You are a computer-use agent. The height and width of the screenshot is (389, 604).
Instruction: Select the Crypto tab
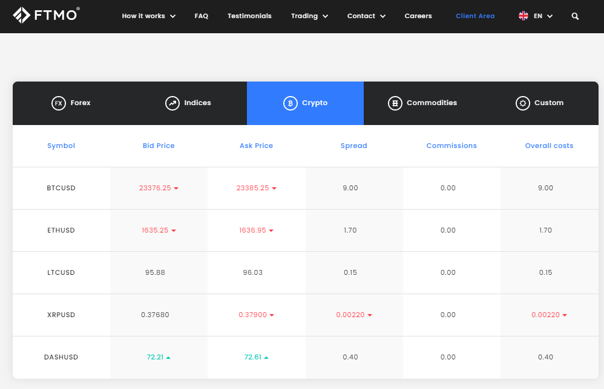click(306, 103)
